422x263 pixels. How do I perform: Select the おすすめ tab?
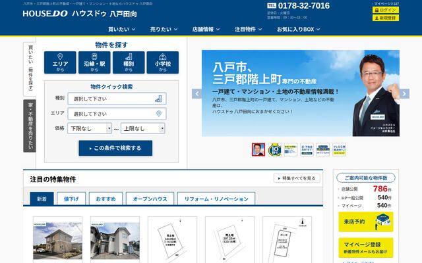pos(105,199)
